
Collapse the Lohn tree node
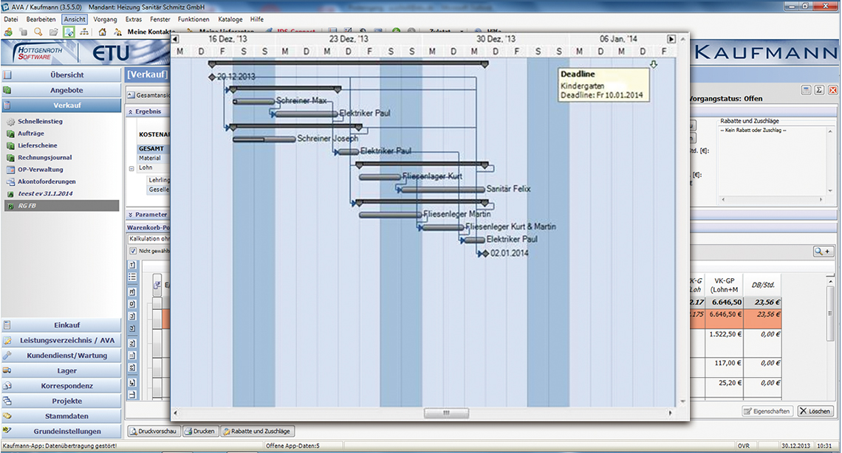pos(131,167)
